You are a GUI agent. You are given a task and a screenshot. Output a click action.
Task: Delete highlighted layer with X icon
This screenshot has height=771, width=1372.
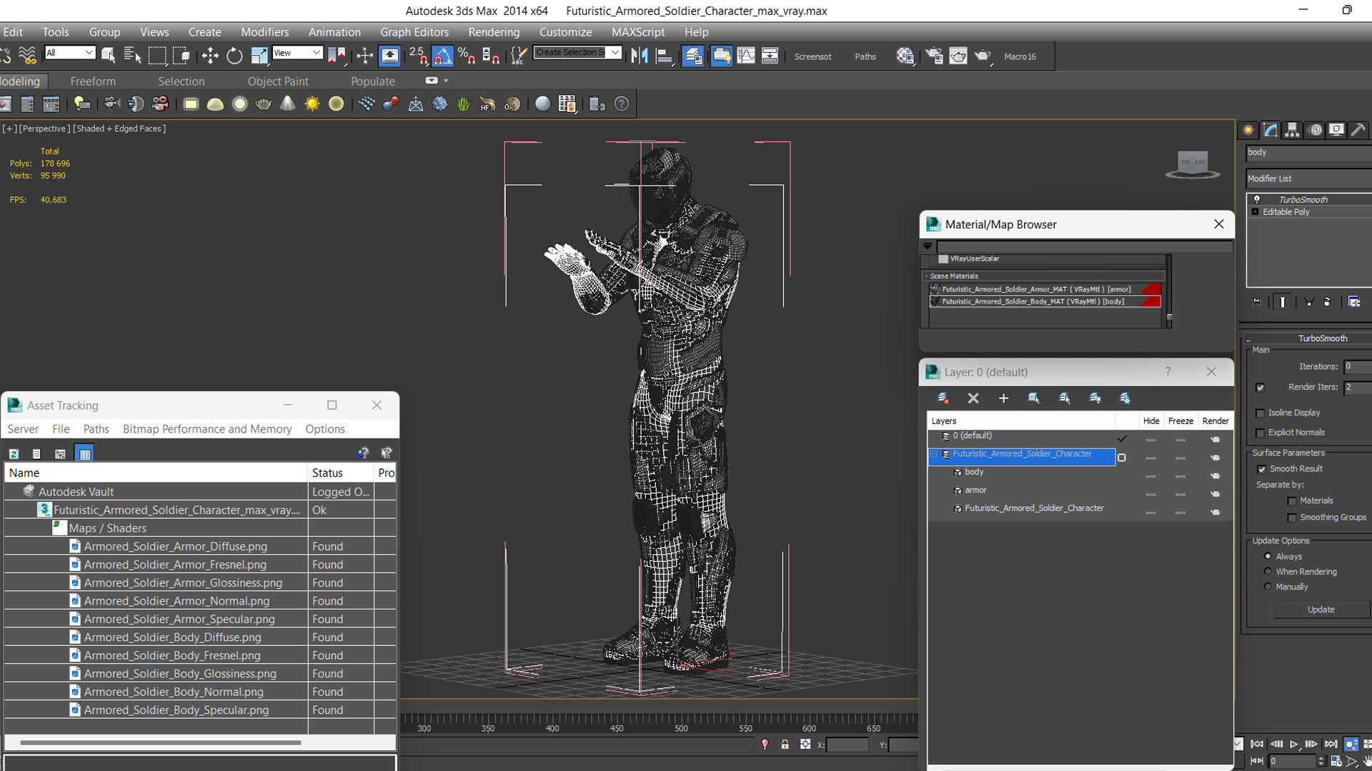click(x=973, y=398)
